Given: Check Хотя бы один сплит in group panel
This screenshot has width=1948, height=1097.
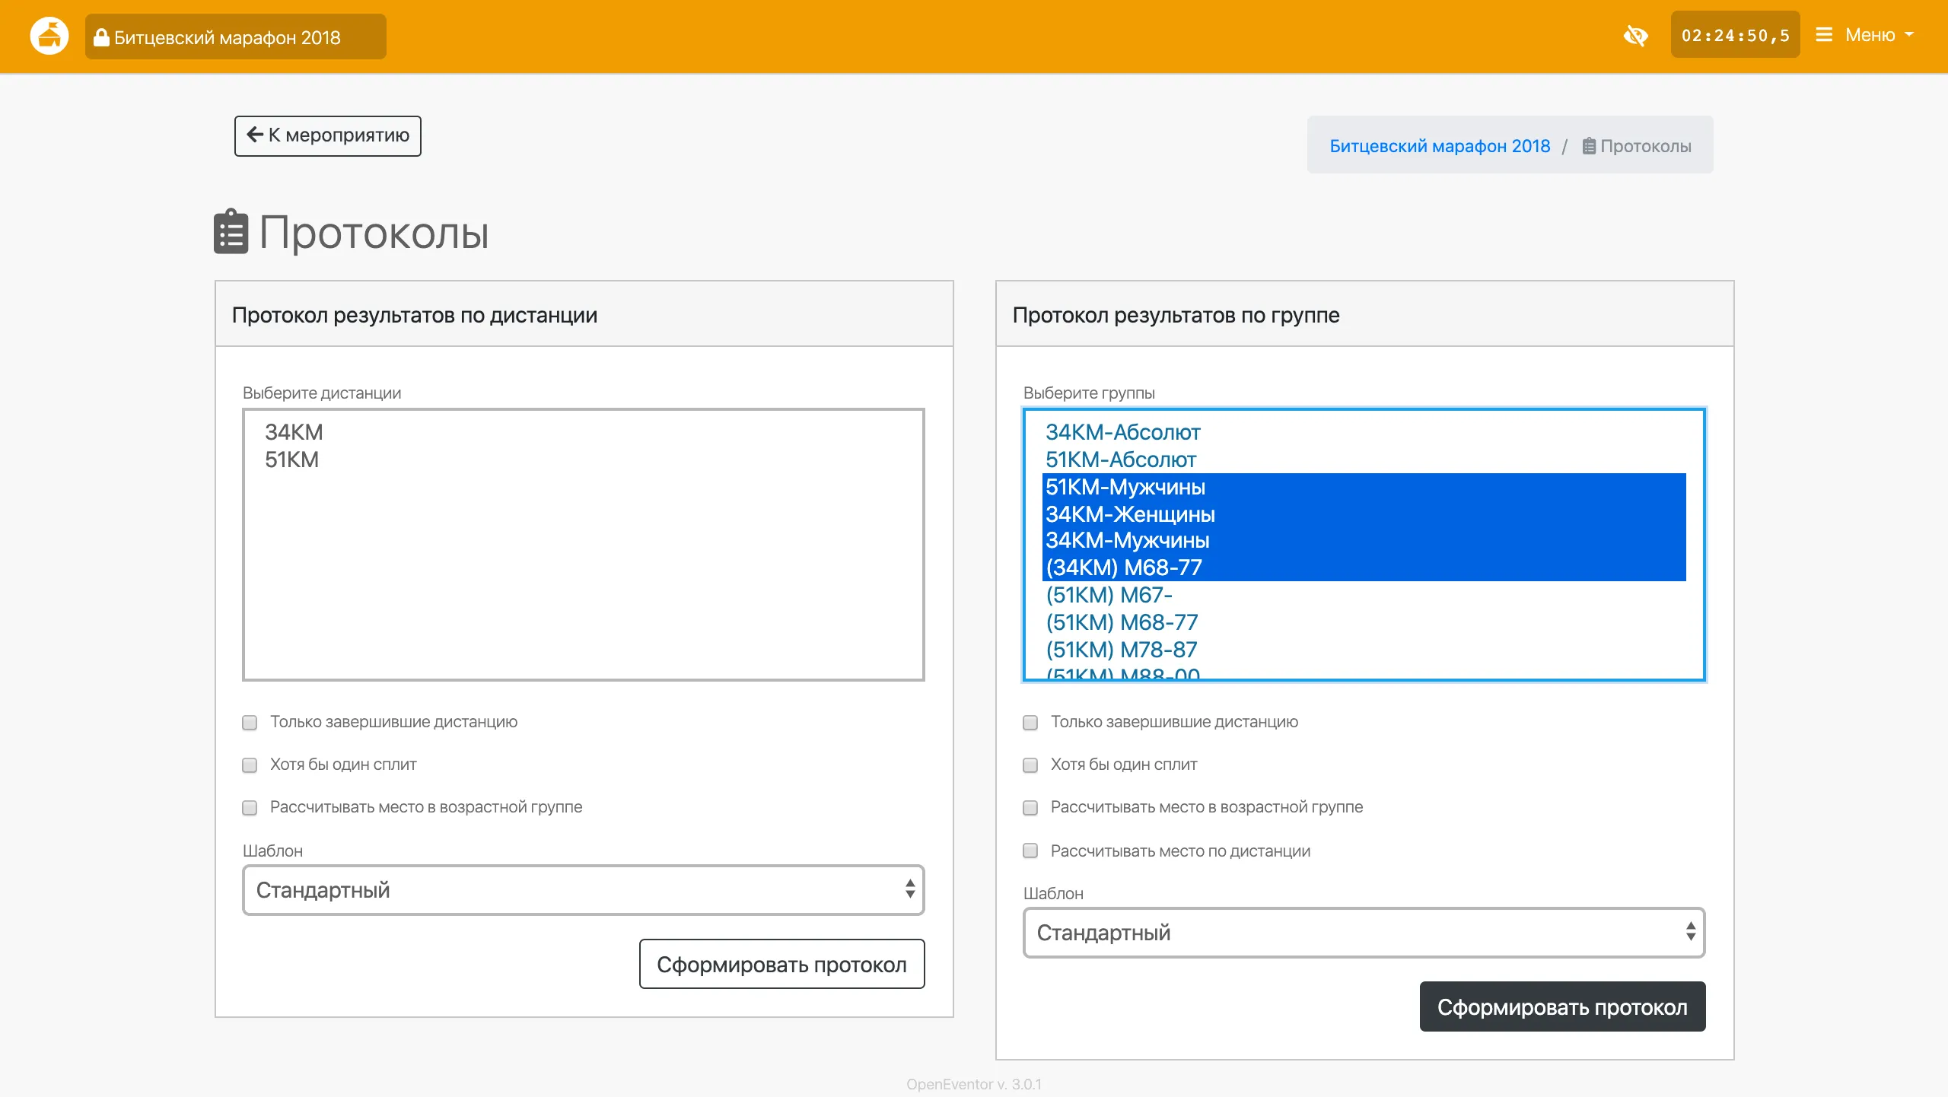Looking at the screenshot, I should click(x=1030, y=765).
